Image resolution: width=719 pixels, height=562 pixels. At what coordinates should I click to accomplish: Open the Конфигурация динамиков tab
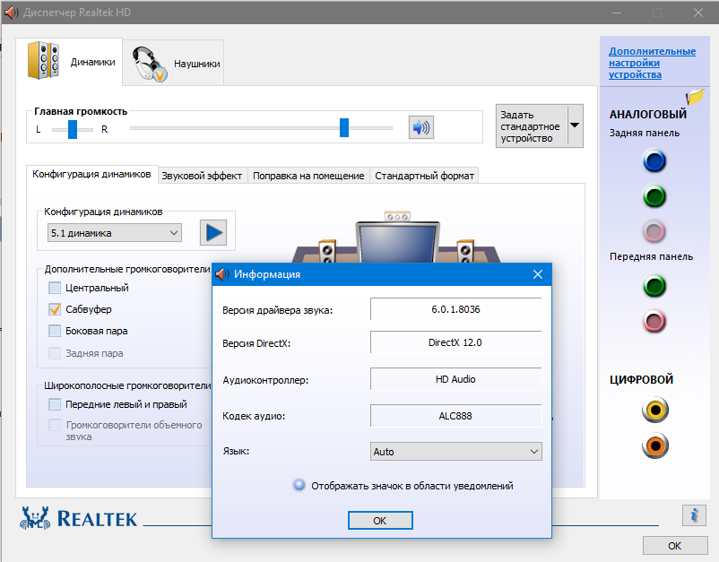[x=91, y=174]
